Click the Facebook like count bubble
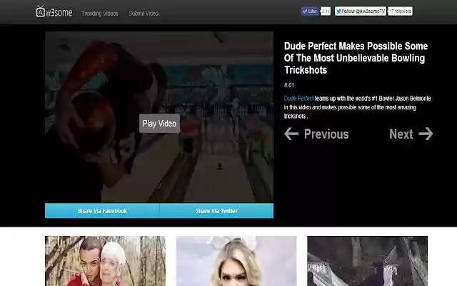 click(326, 11)
